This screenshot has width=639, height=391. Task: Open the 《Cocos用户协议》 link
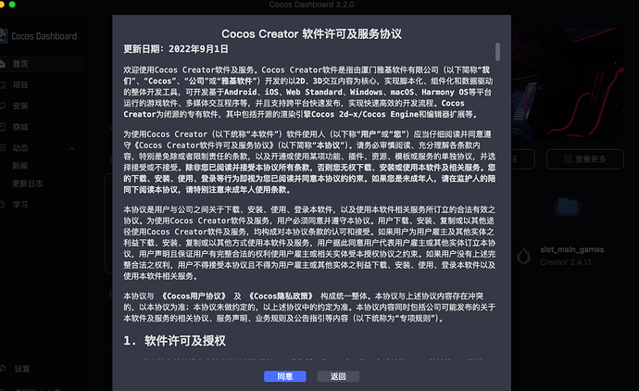[194, 296]
